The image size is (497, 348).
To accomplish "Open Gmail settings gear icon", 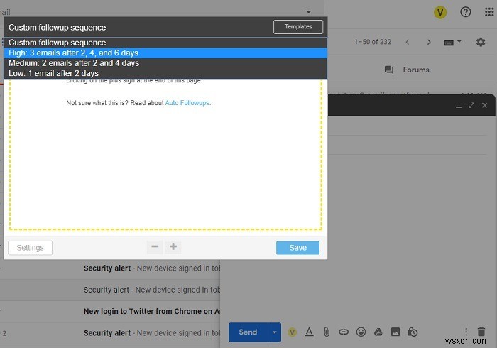I will coord(481,42).
